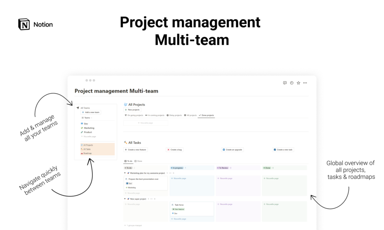
Task: Click the All Projects heading icon
Action: pos(125,105)
